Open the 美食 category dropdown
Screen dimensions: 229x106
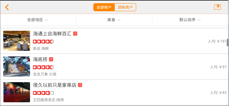pos(114,20)
